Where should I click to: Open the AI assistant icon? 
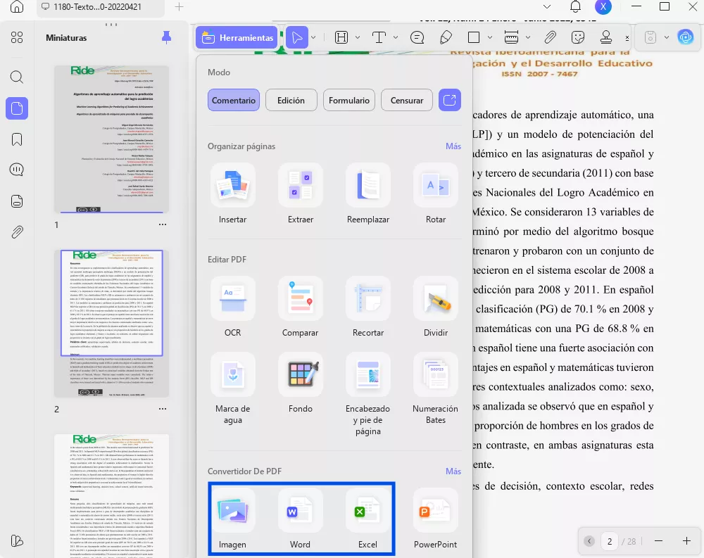point(686,38)
